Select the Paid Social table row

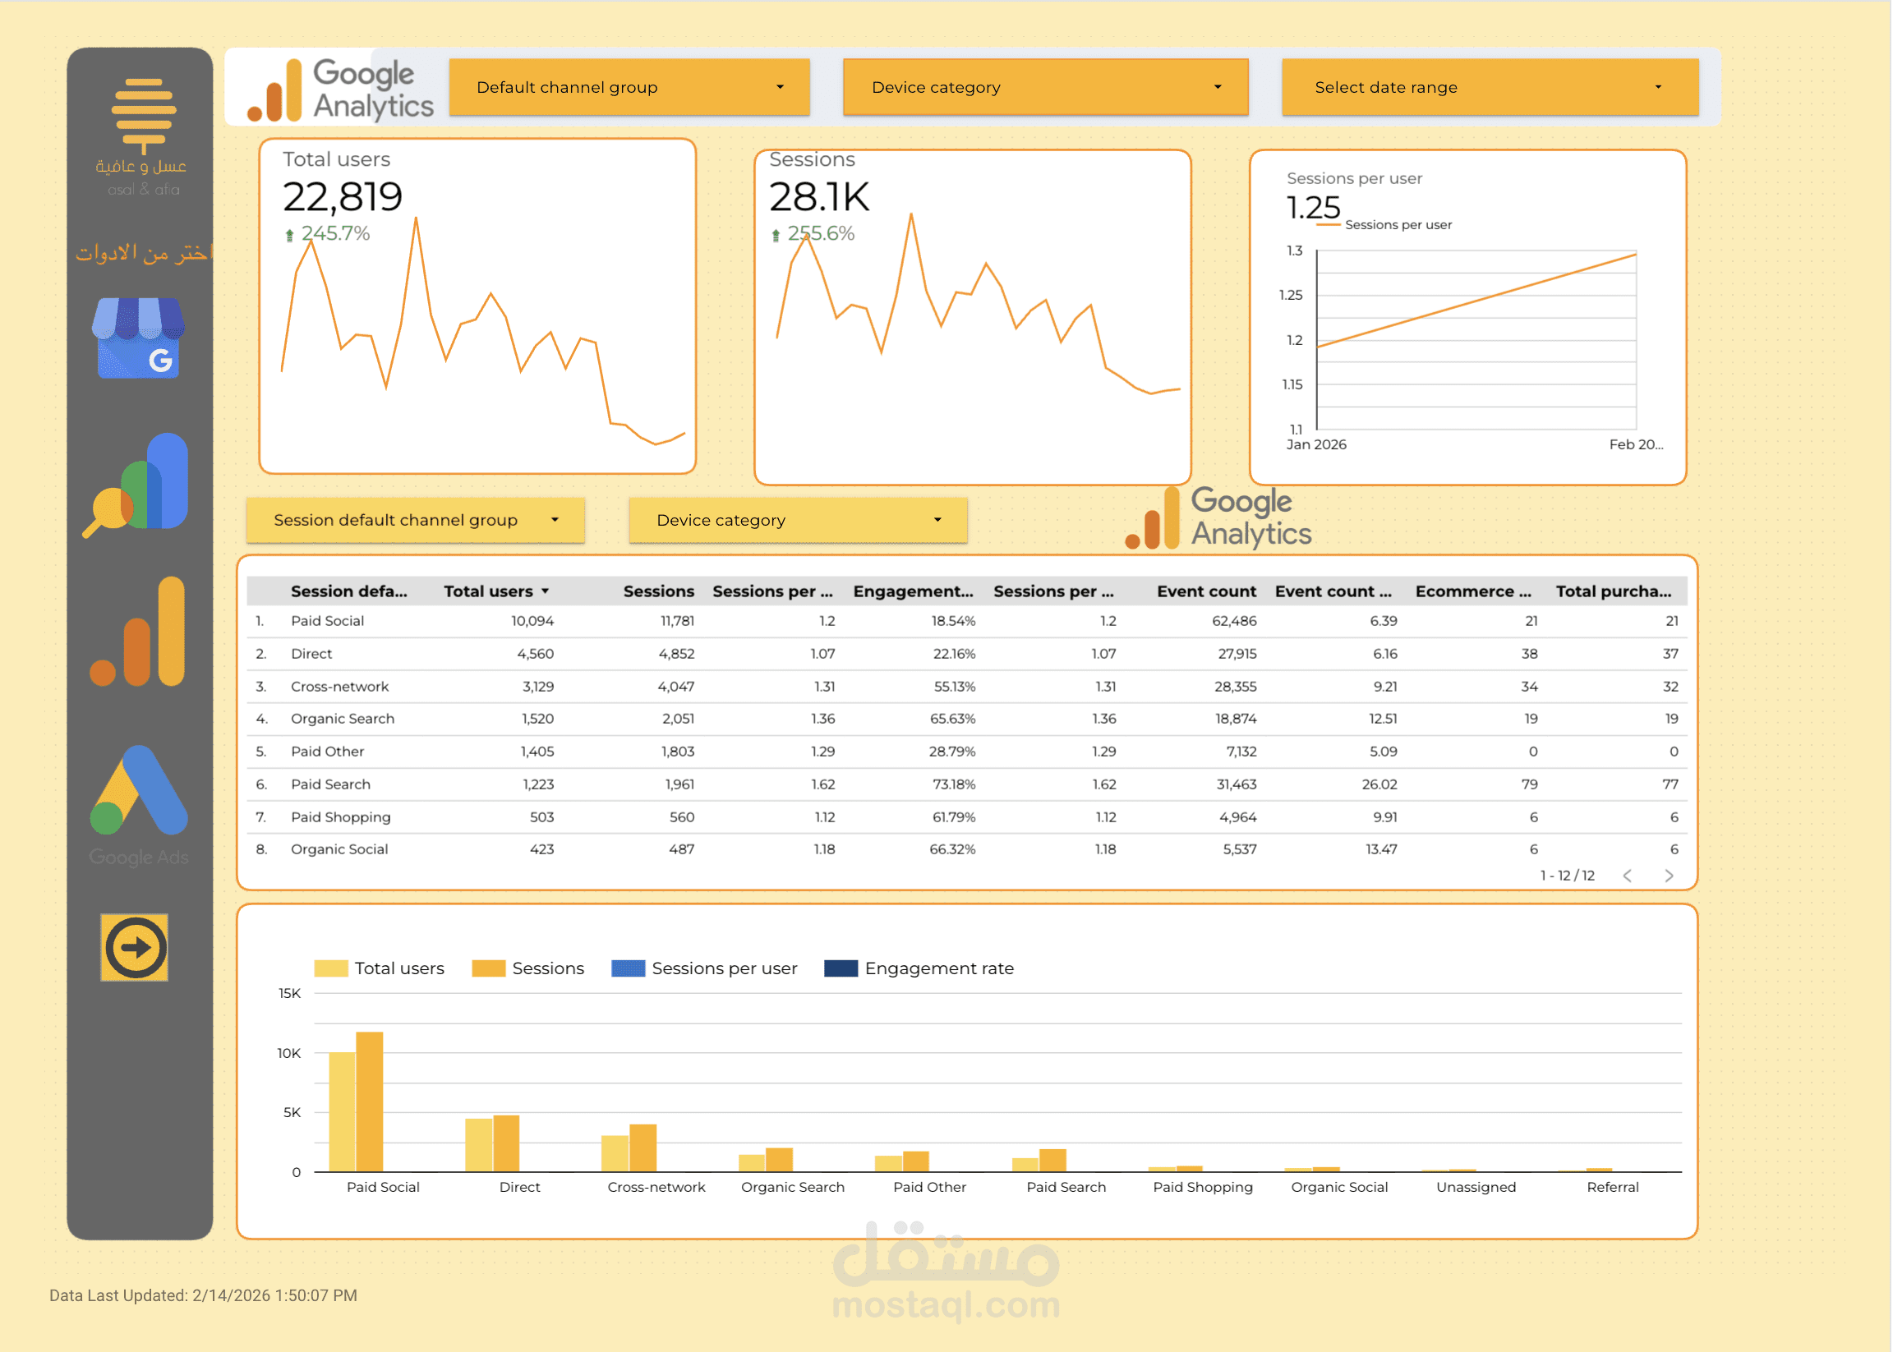tap(327, 621)
